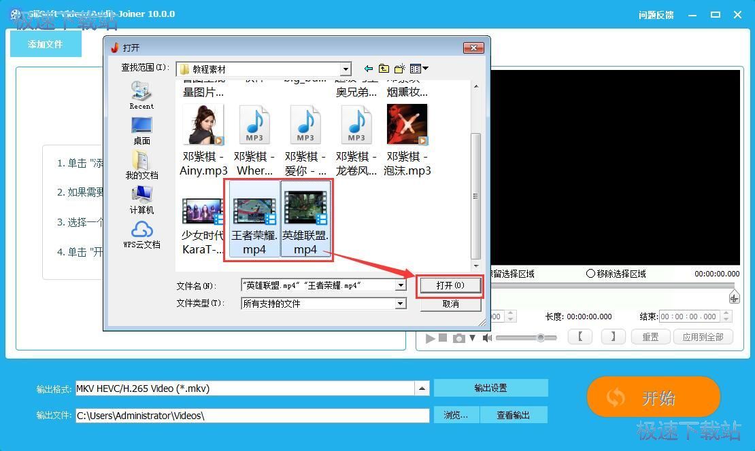Image resolution: width=755 pixels, height=451 pixels.
Task: Open 输出设置
Action: [490, 388]
